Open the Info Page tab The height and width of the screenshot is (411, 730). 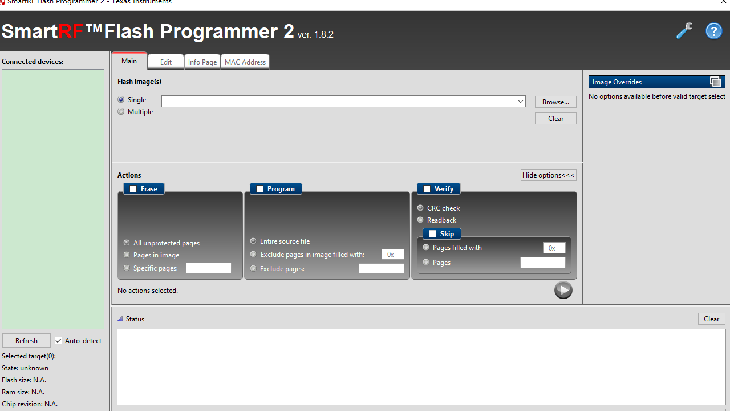tap(202, 62)
